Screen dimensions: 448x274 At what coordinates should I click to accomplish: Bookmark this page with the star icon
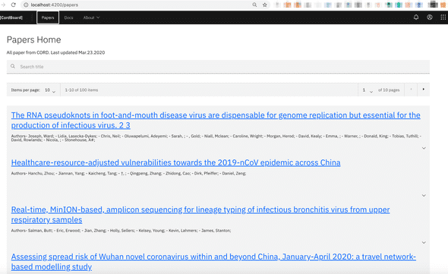[265, 5]
